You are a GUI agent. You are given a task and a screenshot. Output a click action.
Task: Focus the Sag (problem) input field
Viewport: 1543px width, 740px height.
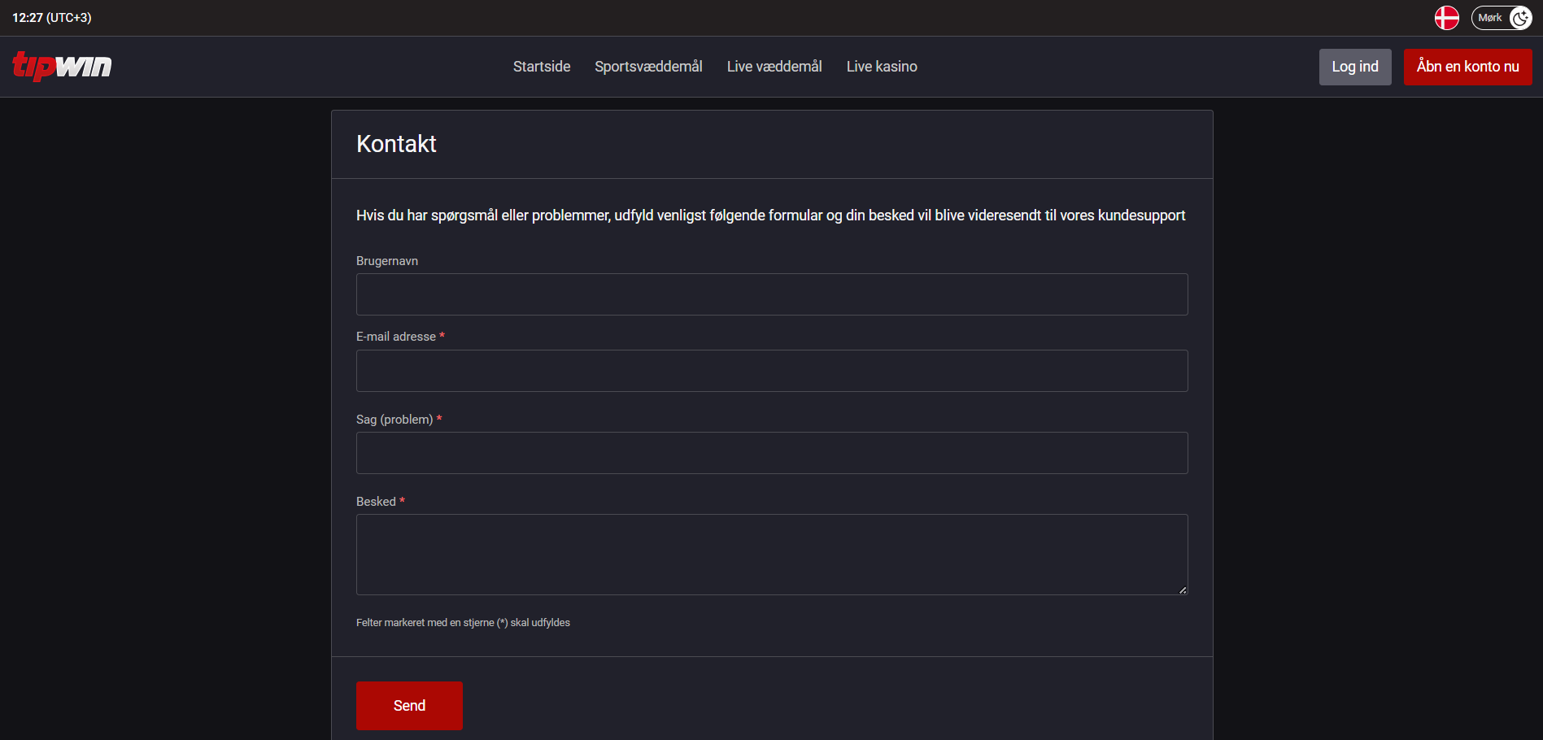[772, 453]
